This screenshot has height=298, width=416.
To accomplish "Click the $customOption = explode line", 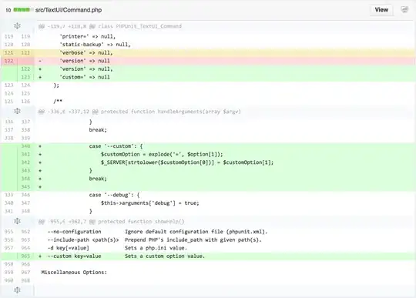I will (x=208, y=154).
